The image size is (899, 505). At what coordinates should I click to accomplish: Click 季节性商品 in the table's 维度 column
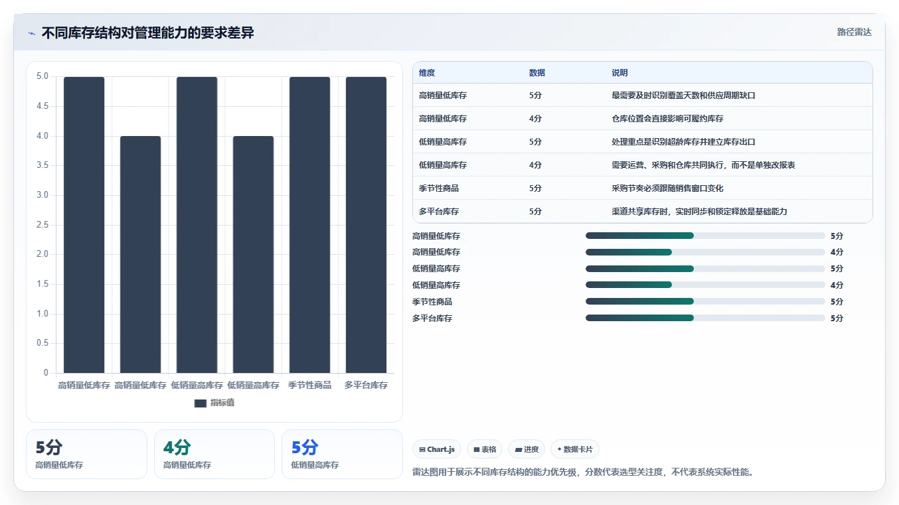[439, 188]
